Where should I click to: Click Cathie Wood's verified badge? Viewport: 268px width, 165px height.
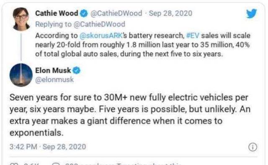(84, 13)
